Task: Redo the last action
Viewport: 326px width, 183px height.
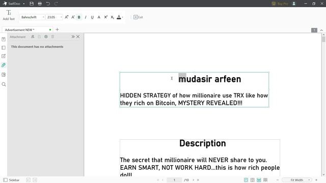Action: coord(56,4)
